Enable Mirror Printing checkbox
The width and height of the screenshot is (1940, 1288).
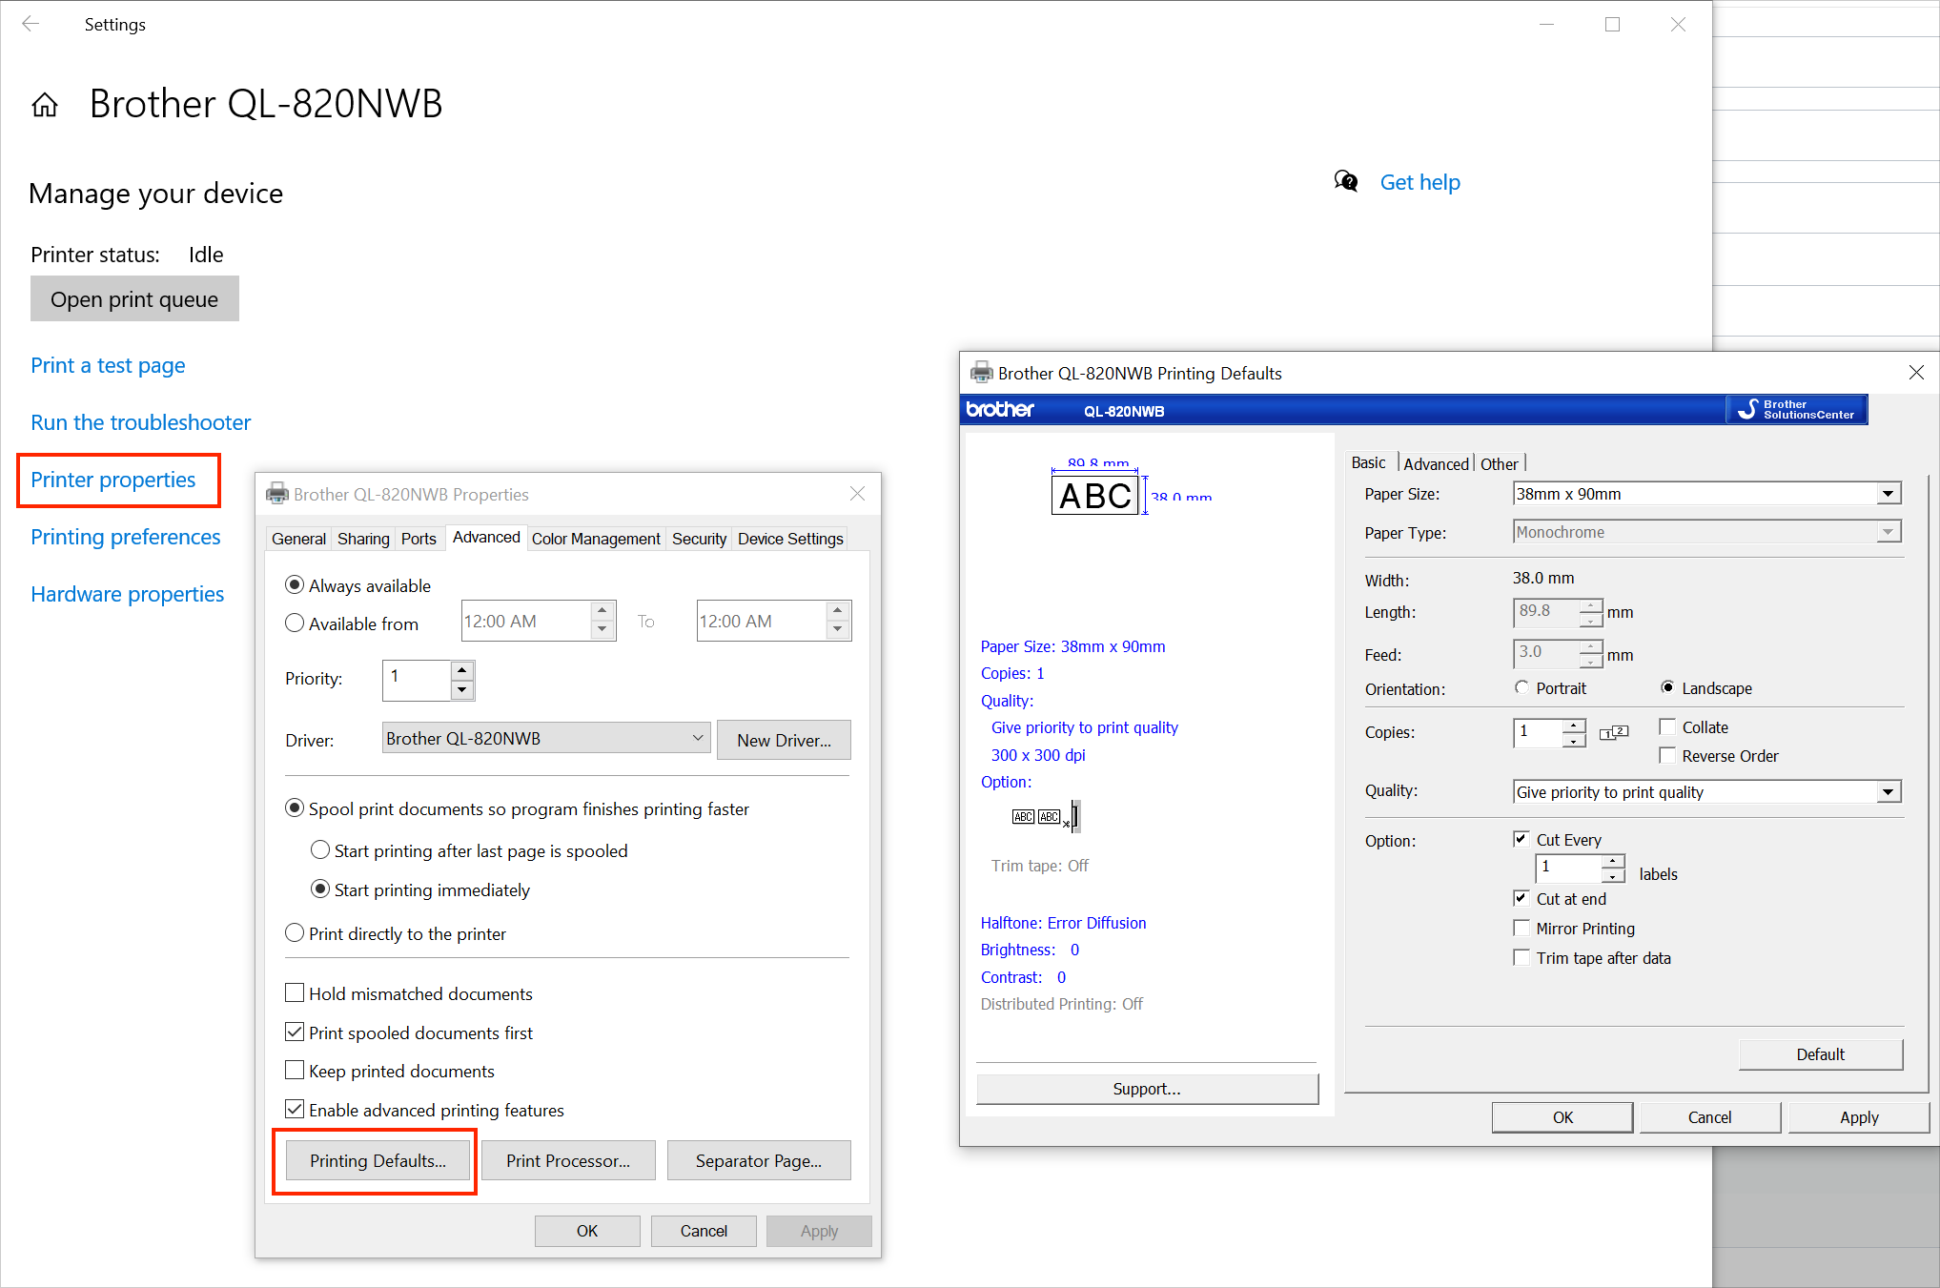[1521, 928]
